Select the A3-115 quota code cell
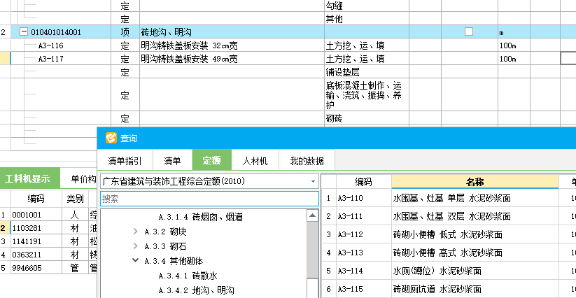 (364, 289)
